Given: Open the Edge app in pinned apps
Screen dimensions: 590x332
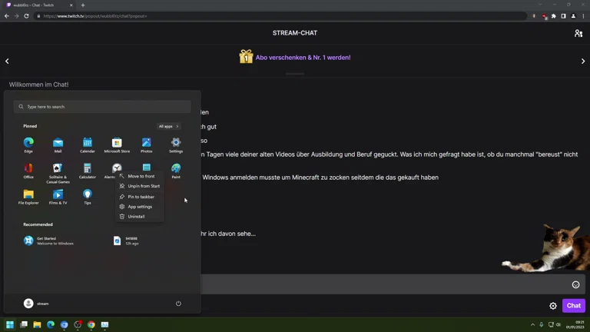Looking at the screenshot, I should tap(28, 145).
